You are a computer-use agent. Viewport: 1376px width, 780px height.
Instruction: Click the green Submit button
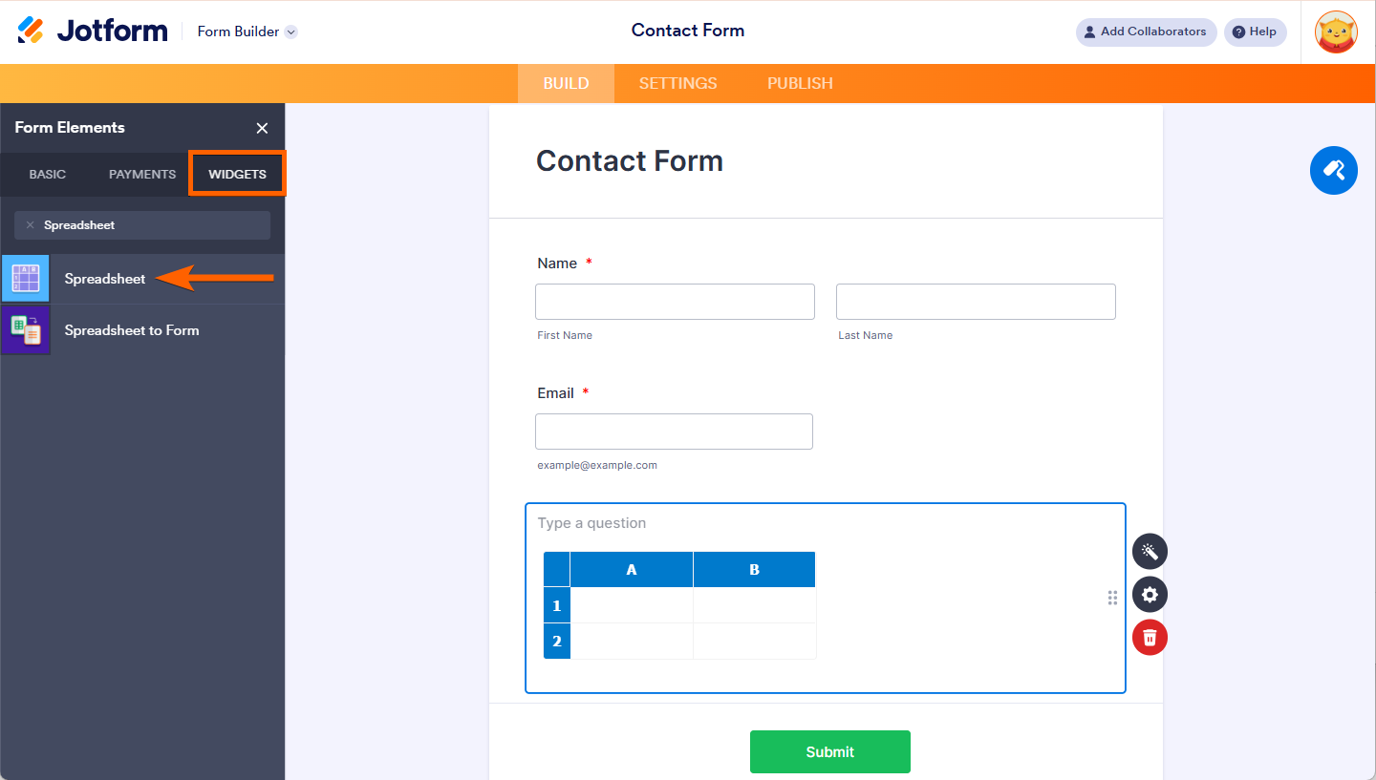[x=829, y=751]
